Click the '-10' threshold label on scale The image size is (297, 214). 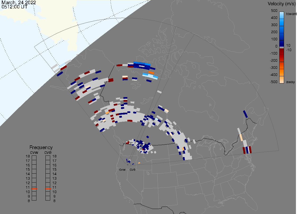tap(289, 50)
